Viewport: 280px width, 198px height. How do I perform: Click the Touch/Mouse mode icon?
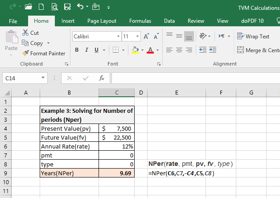click(96, 7)
